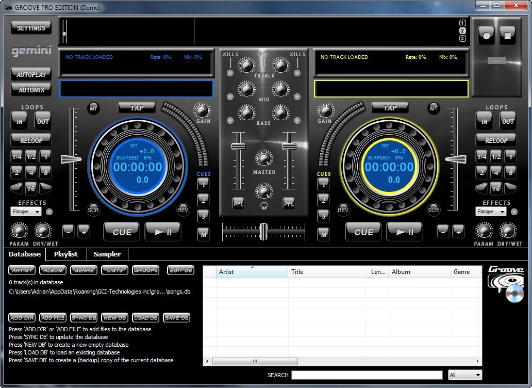Switch to the Playlist tab

[66, 254]
